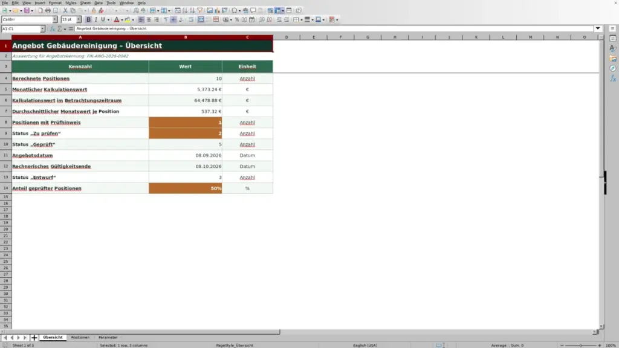Toggle underline formatting
The height and width of the screenshot is (348, 619).
[103, 20]
